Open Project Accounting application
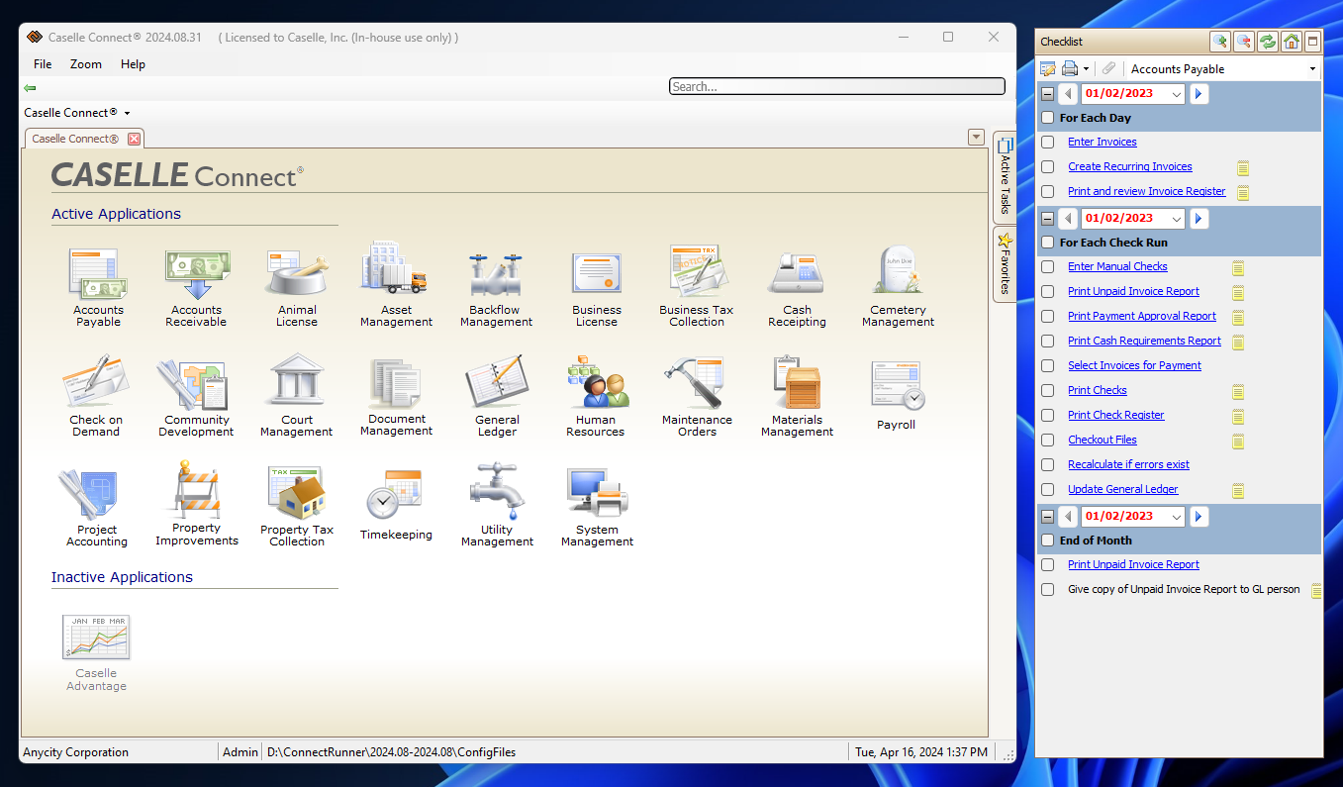1343x787 pixels. tap(97, 507)
